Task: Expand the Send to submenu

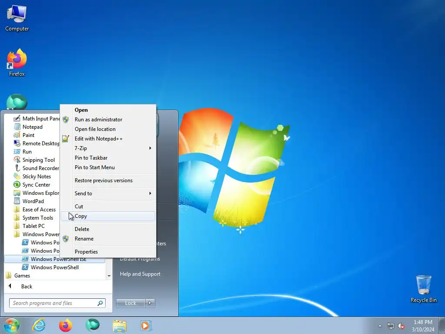Action: 108,193
